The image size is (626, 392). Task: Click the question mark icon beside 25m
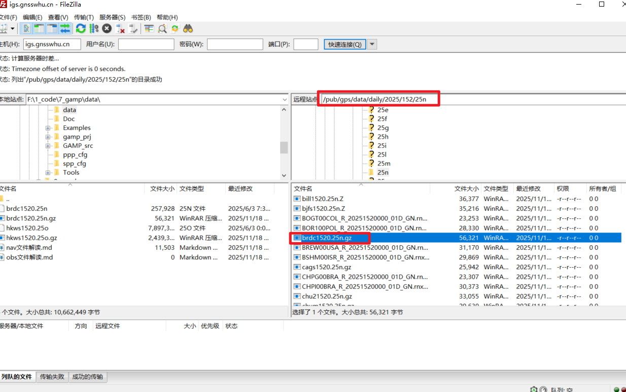coord(371,163)
